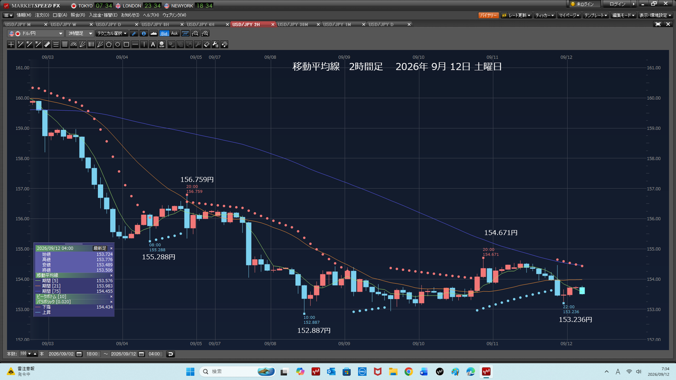Toggle the chart line display icon
Viewport: 676px width, 380px height.
pyautogui.click(x=185, y=33)
